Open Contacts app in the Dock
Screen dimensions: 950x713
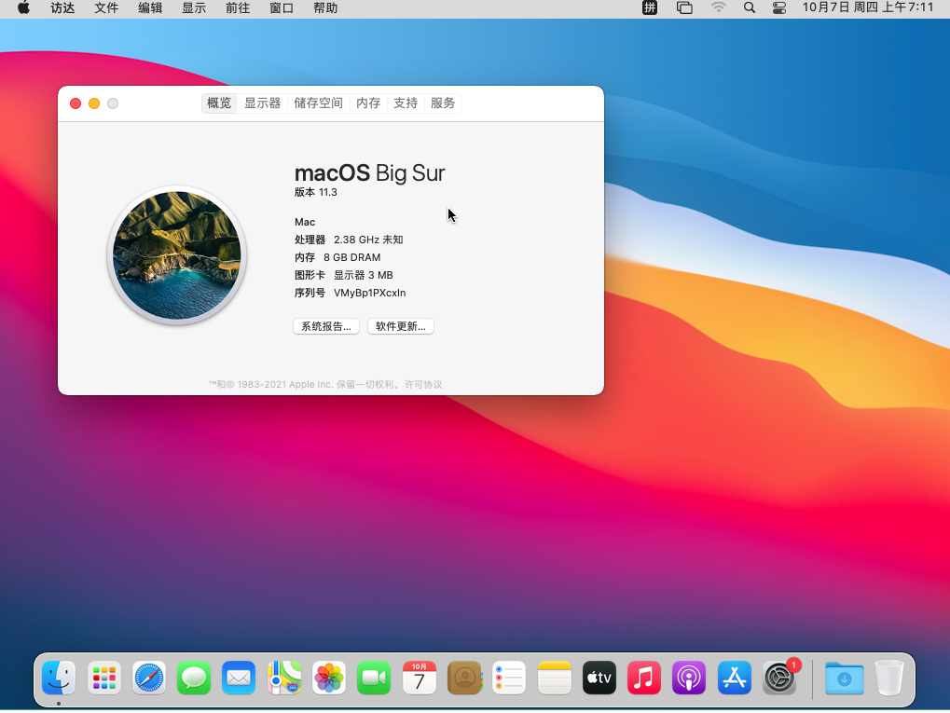464,678
